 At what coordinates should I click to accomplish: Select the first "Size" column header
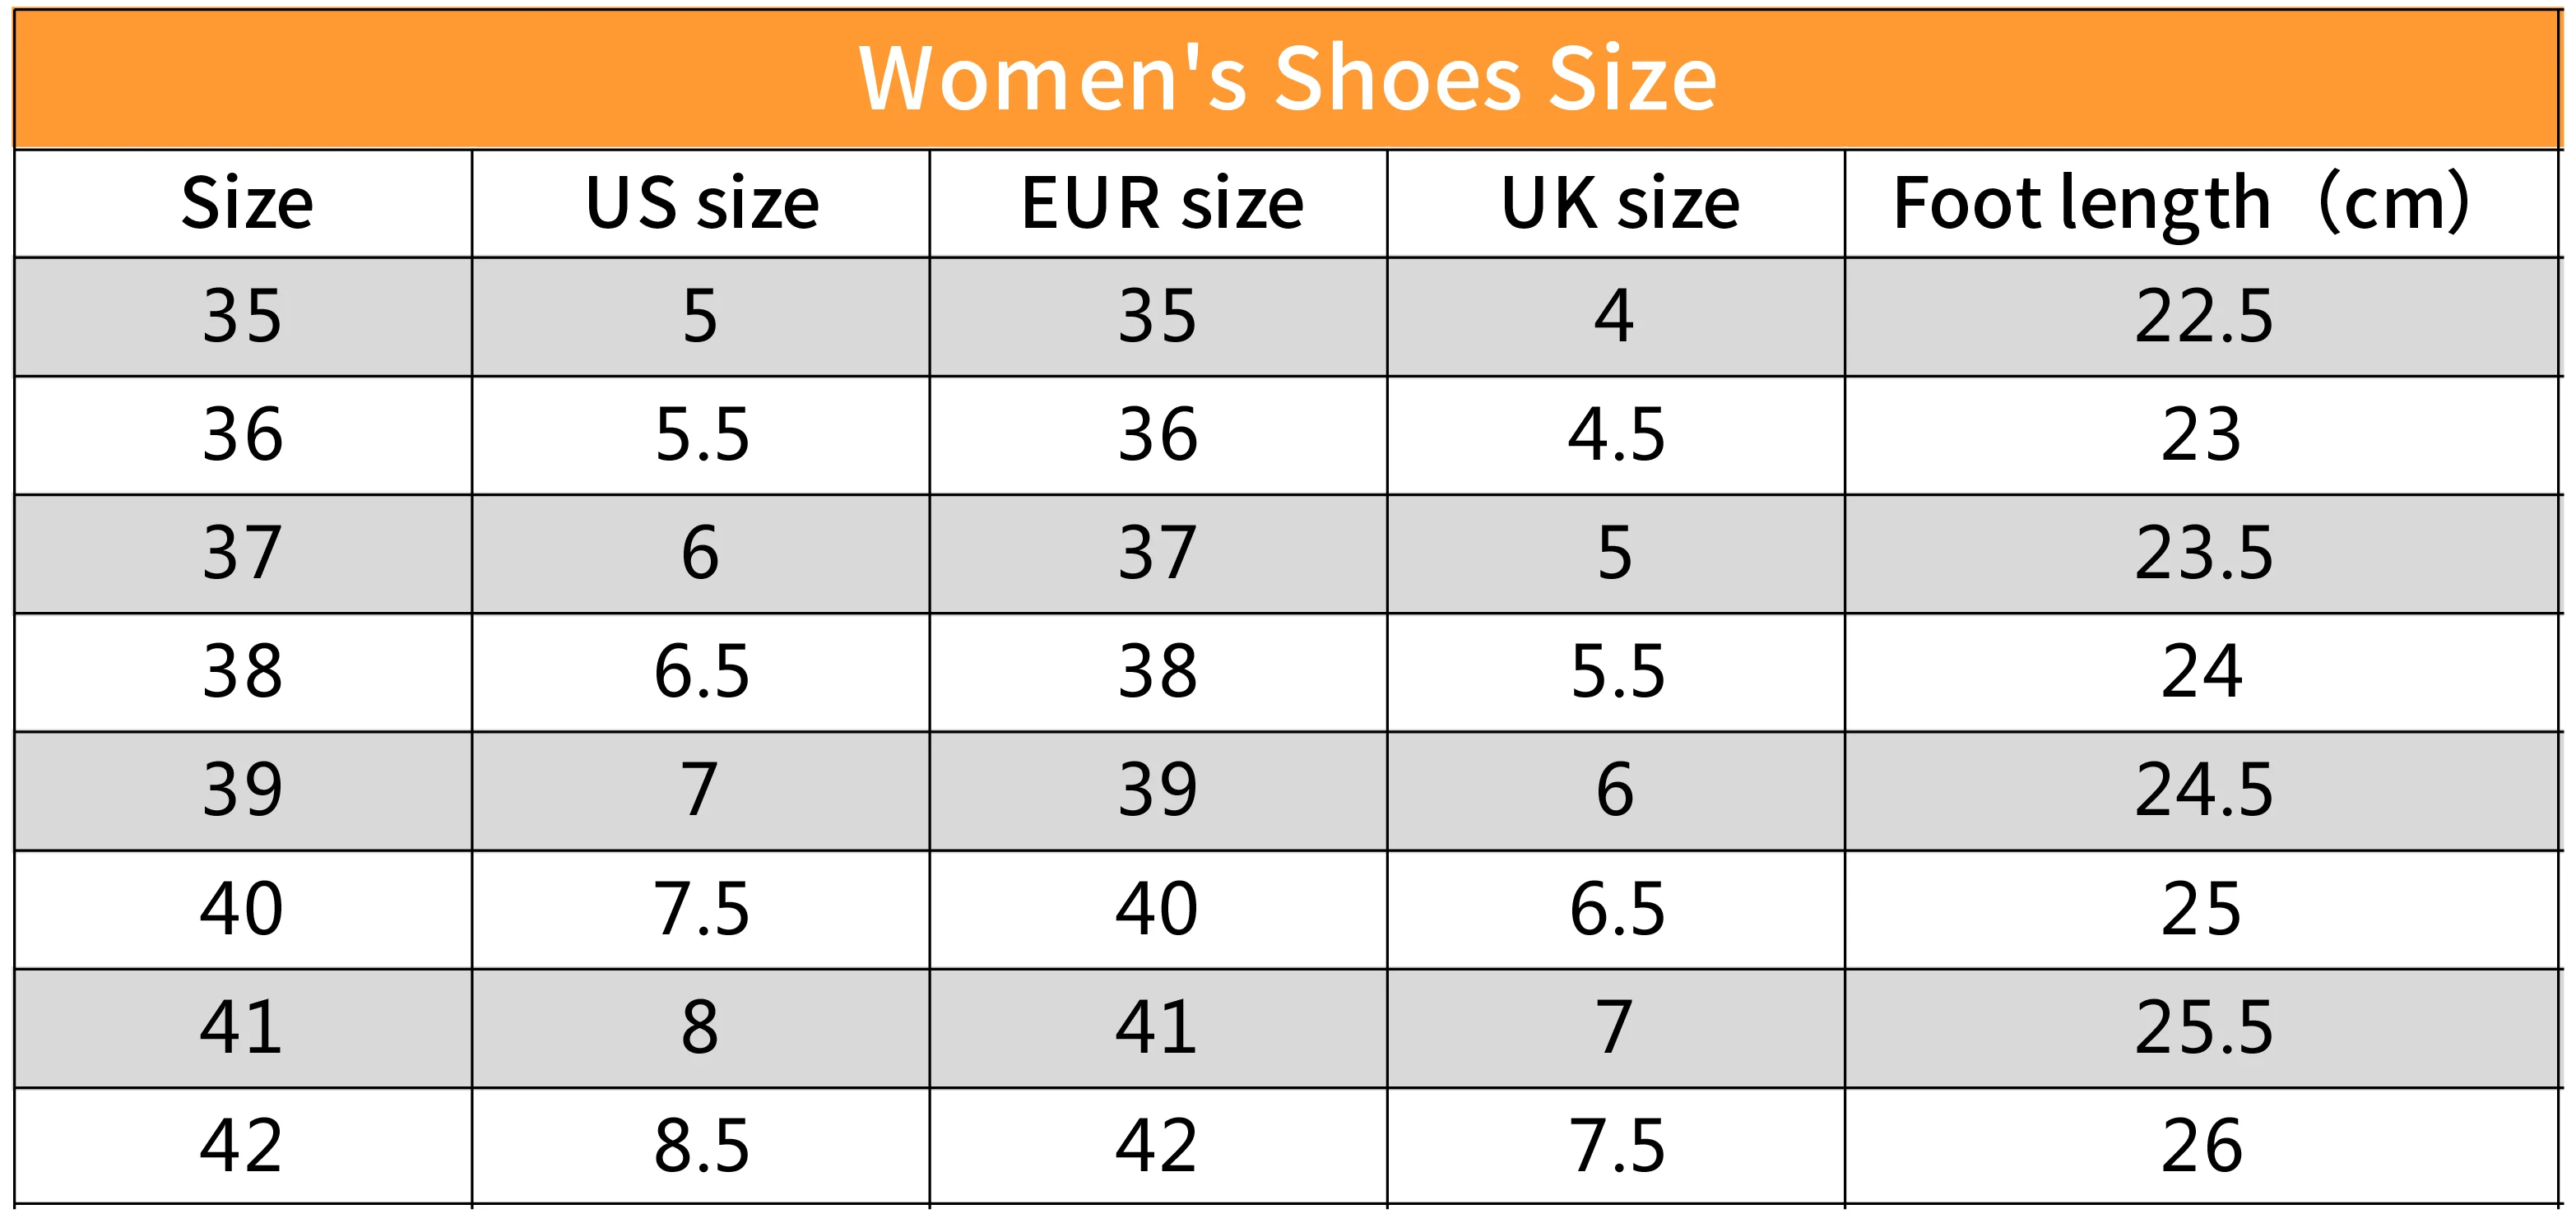click(246, 204)
